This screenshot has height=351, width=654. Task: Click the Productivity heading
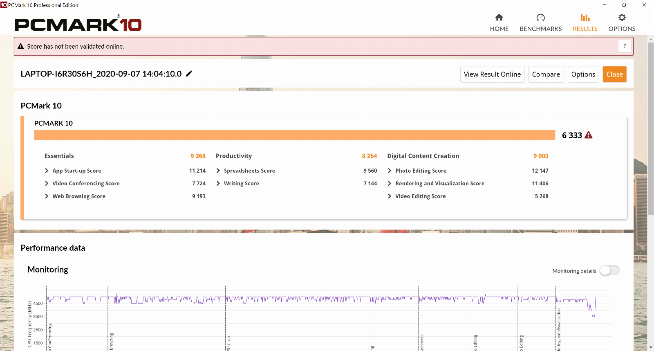(x=234, y=156)
